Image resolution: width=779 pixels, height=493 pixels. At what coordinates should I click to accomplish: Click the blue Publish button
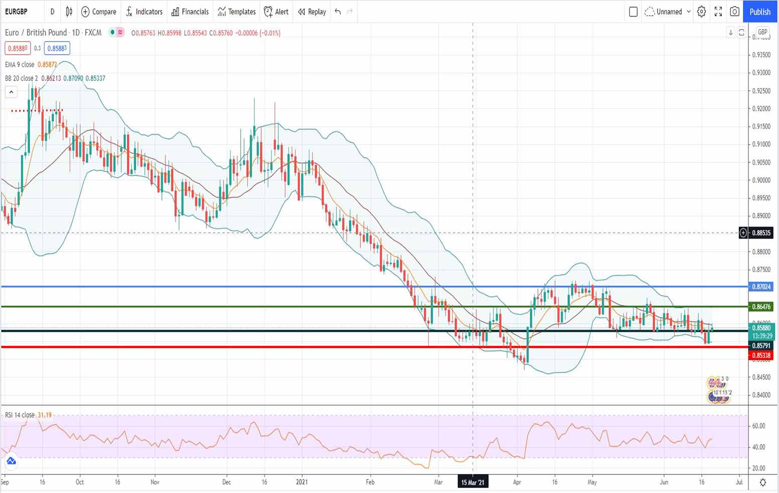point(759,12)
